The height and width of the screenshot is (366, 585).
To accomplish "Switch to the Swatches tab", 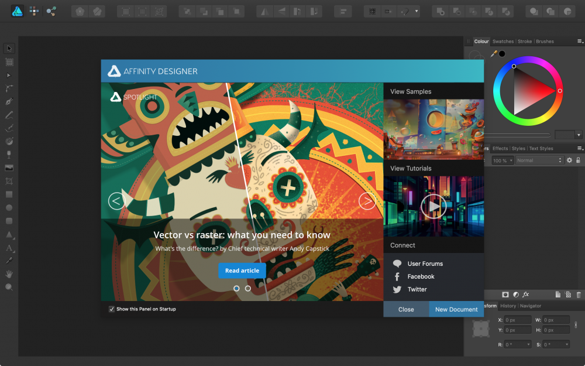I will (503, 41).
